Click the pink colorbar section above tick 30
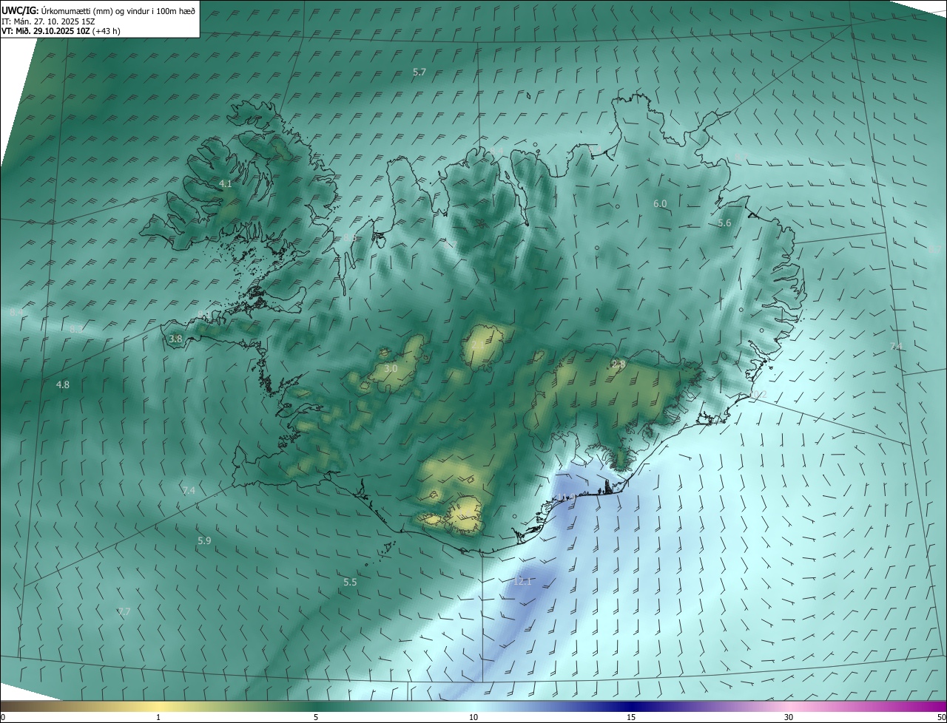Screen dimensions: 947x723 point(789,706)
